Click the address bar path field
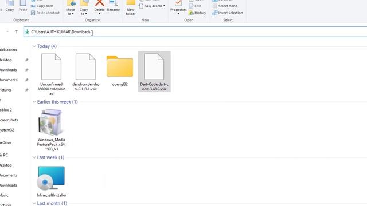This screenshot has width=367, height=206. tap(195, 32)
